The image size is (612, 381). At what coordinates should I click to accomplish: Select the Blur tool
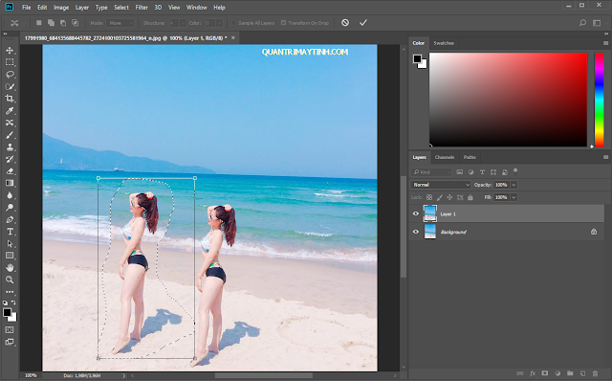click(x=10, y=195)
